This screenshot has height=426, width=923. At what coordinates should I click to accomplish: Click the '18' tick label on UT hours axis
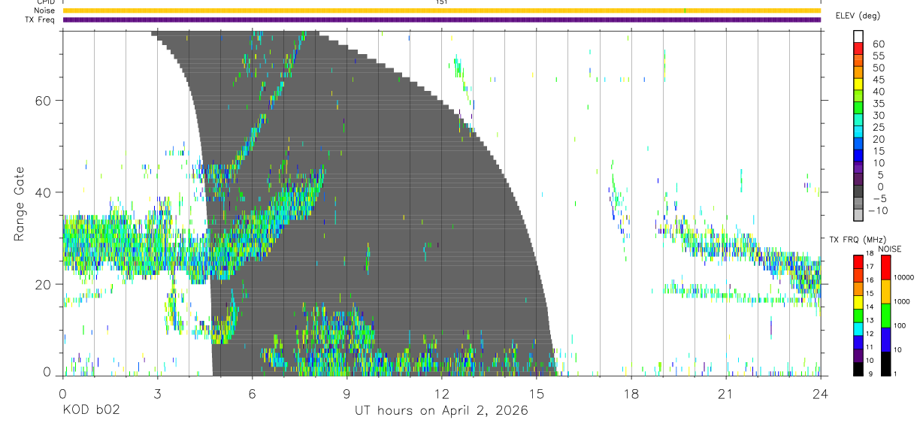pyautogui.click(x=631, y=393)
